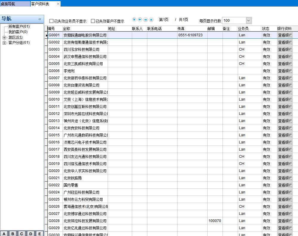Filter customers by letter C
Viewport: 298px width, 236px height.
click(x=21, y=234)
